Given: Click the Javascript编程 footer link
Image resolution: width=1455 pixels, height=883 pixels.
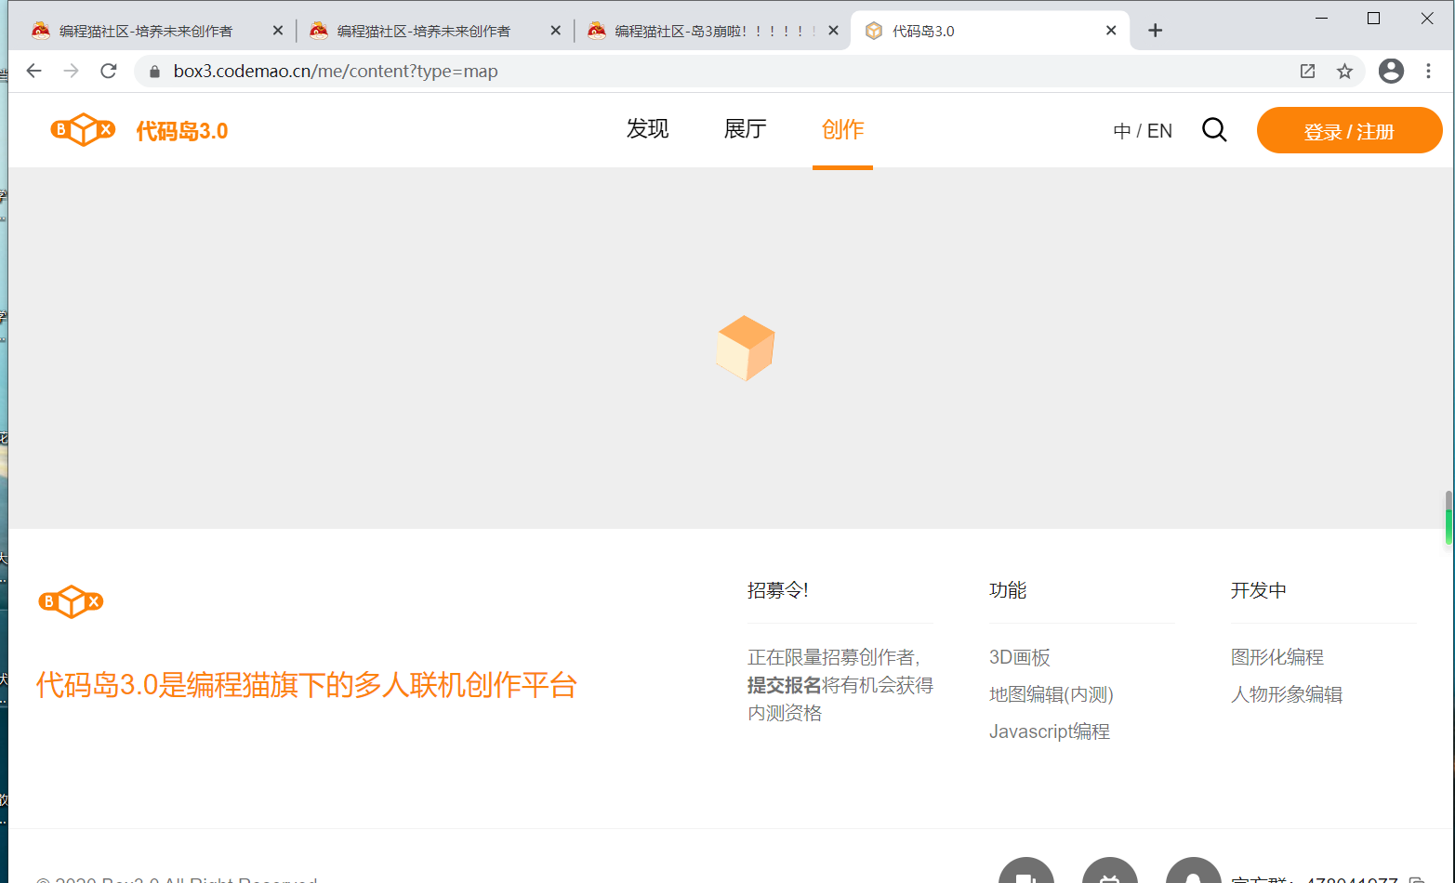Looking at the screenshot, I should pos(1050,731).
